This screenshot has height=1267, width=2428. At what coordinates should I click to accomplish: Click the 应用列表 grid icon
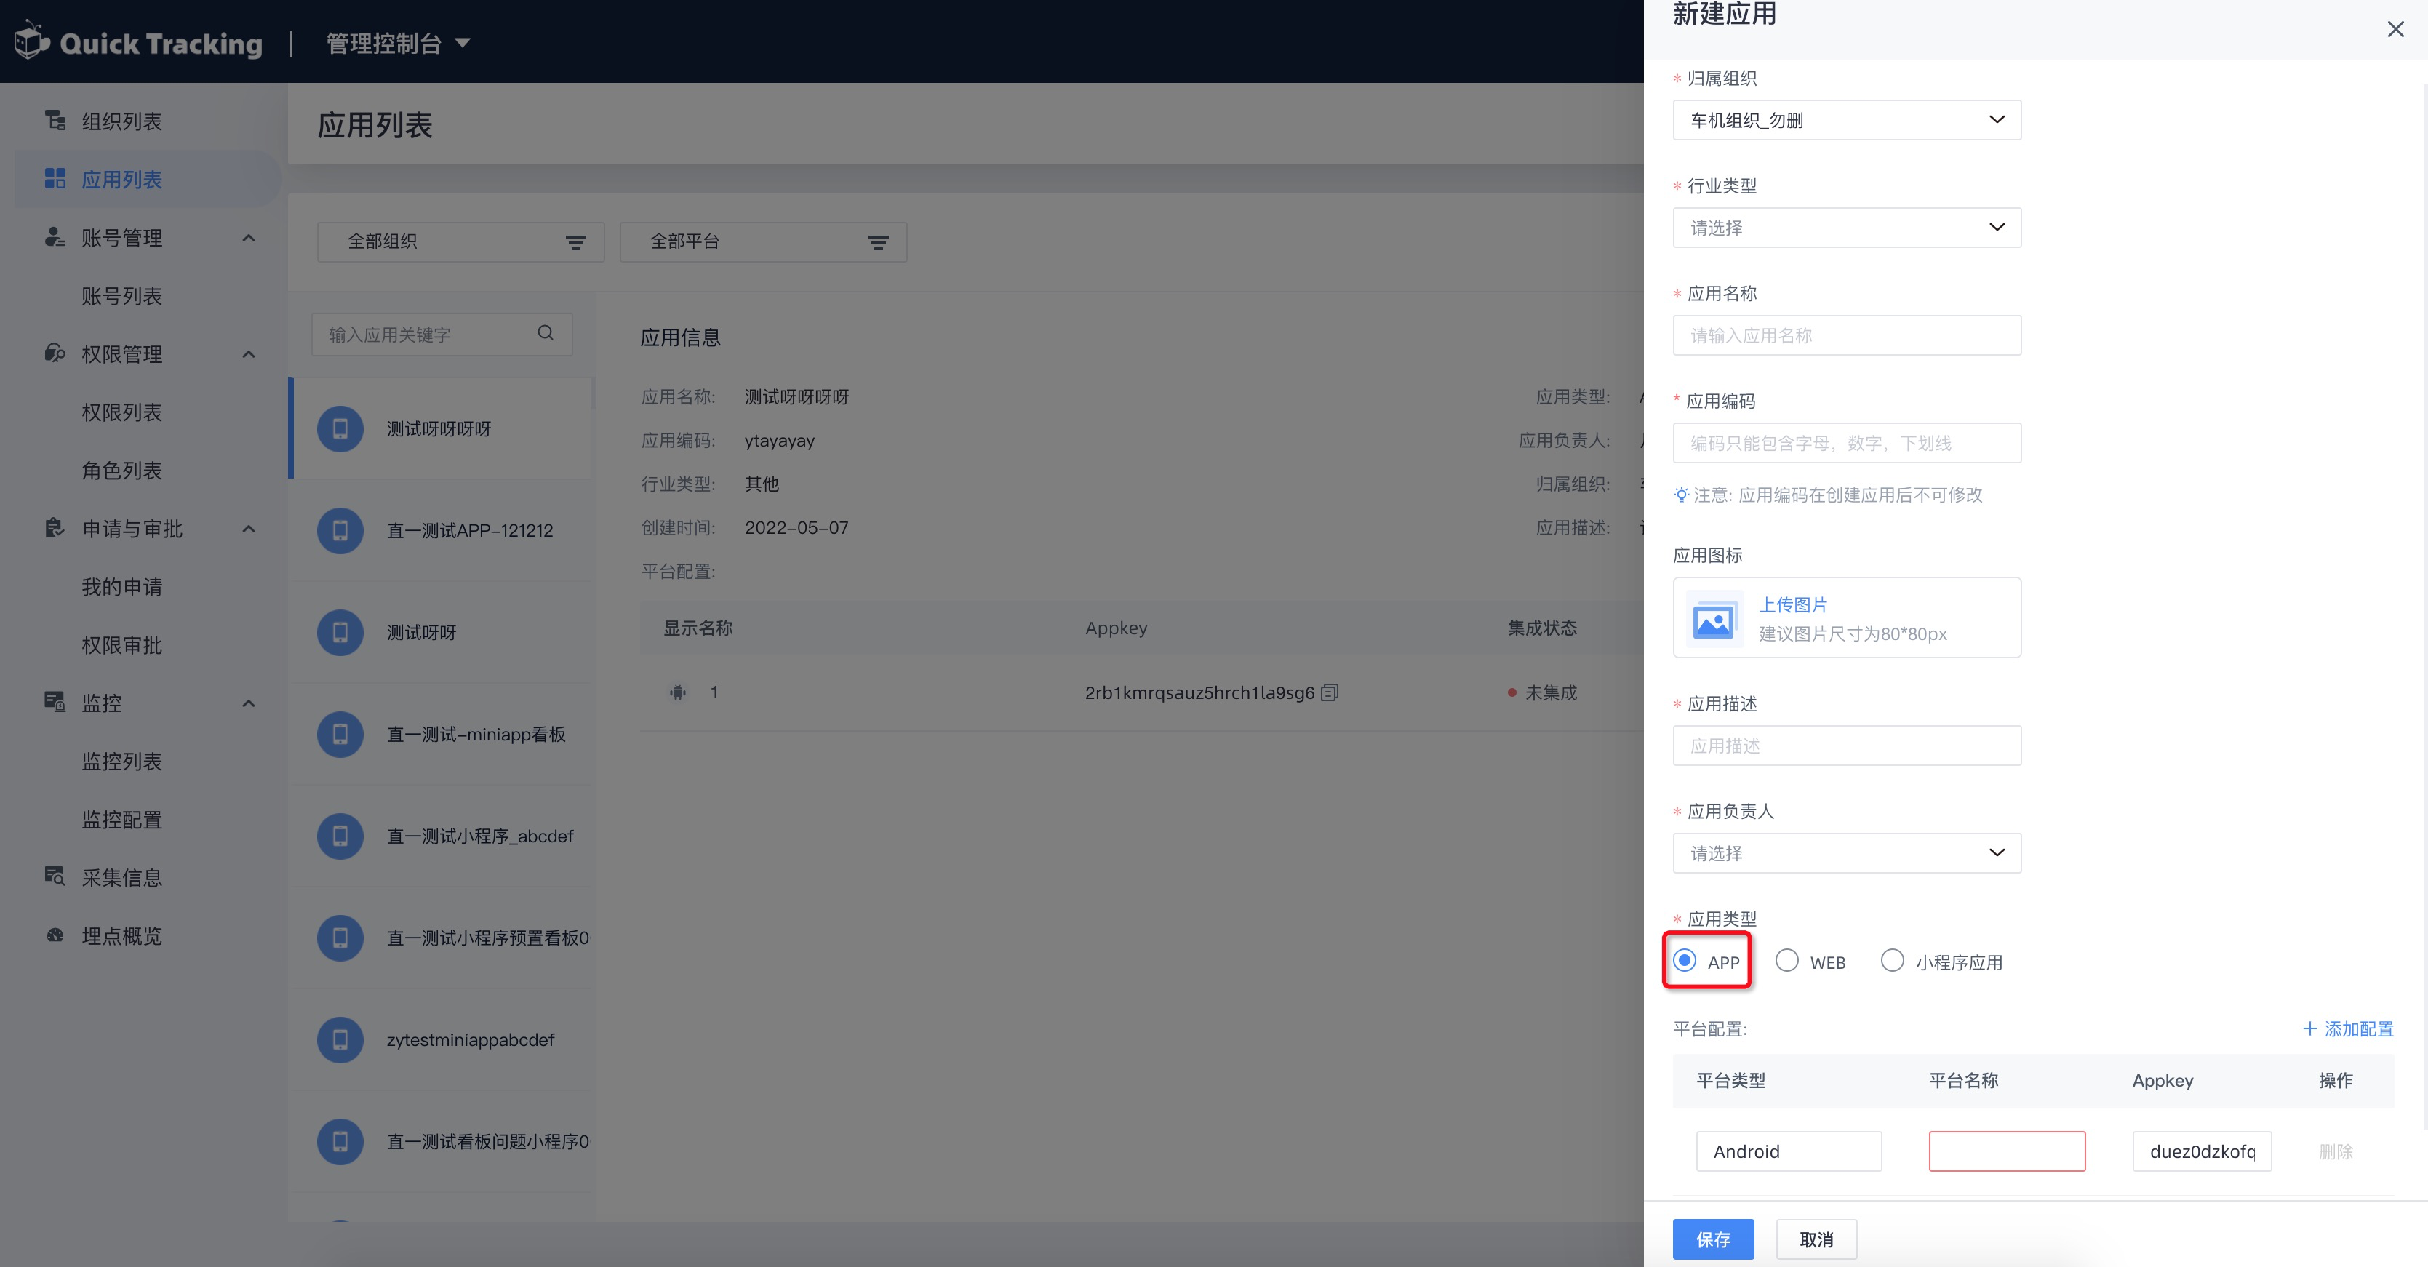pos(55,179)
